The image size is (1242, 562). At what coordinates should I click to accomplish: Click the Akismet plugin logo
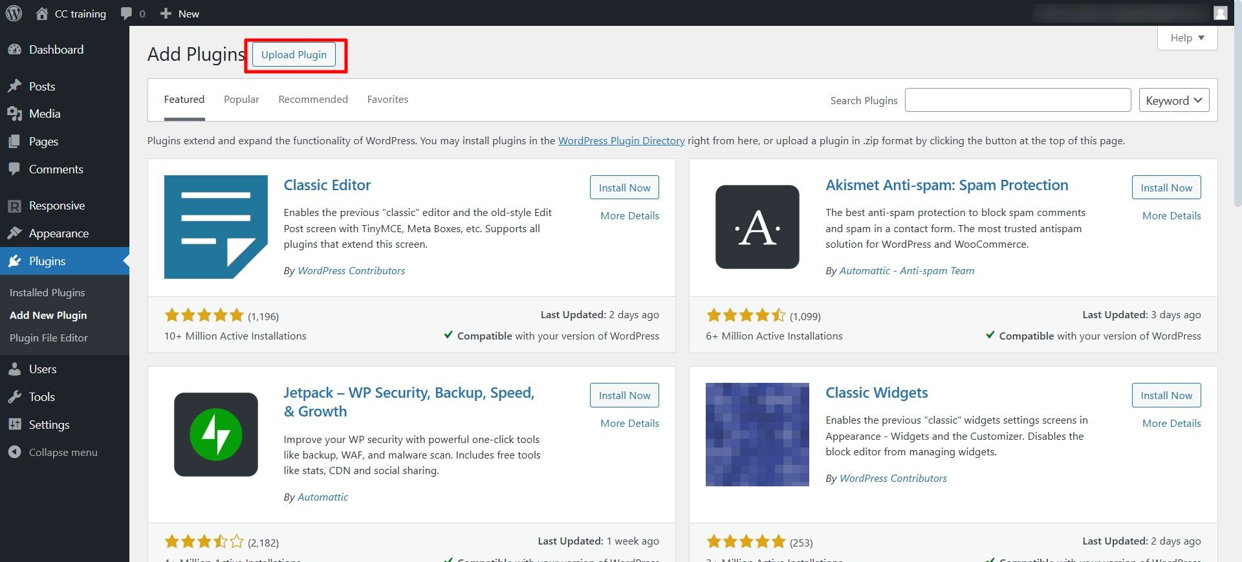757,227
